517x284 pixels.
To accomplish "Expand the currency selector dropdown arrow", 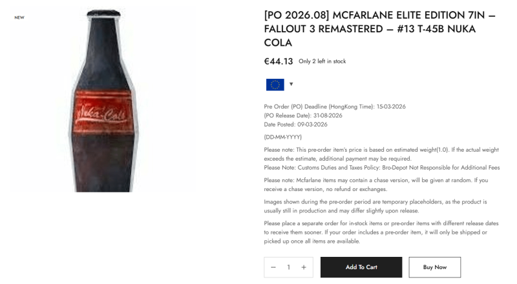I will pyautogui.click(x=291, y=84).
